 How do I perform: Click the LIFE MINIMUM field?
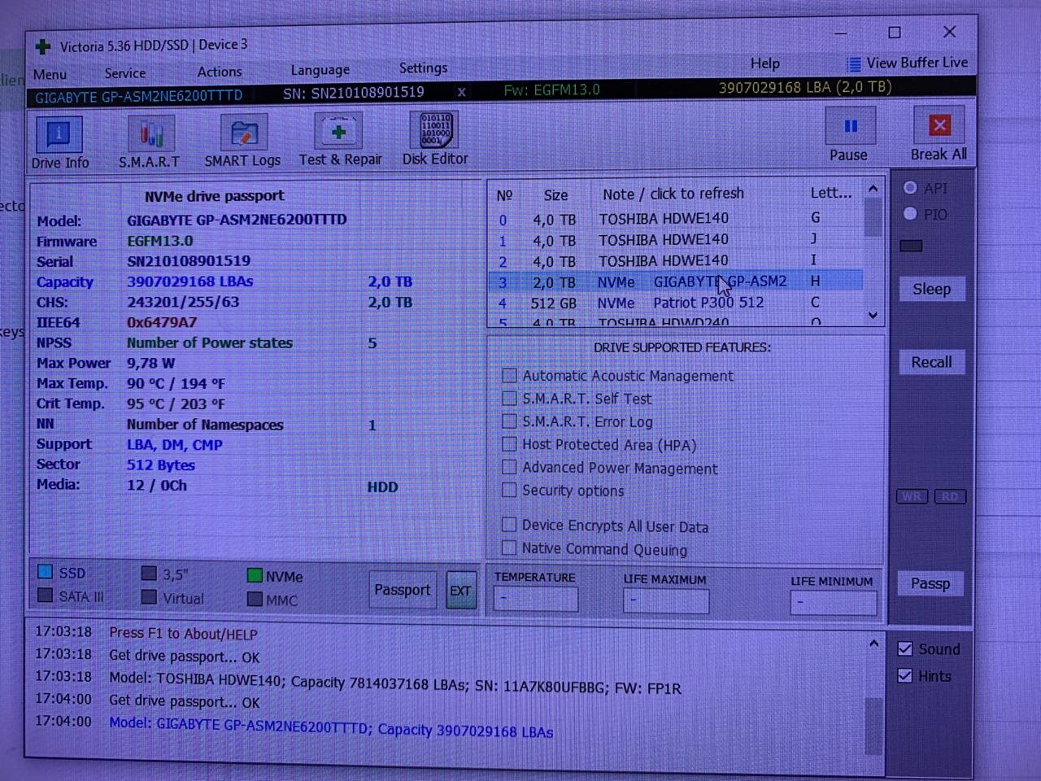834,603
